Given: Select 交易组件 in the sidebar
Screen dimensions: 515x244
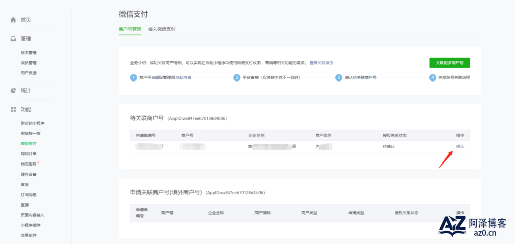Looking at the screenshot, I should tap(29, 235).
